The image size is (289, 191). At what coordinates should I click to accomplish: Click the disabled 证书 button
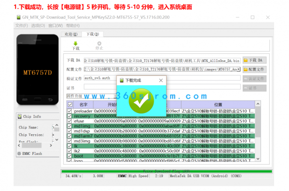(x=254, y=88)
